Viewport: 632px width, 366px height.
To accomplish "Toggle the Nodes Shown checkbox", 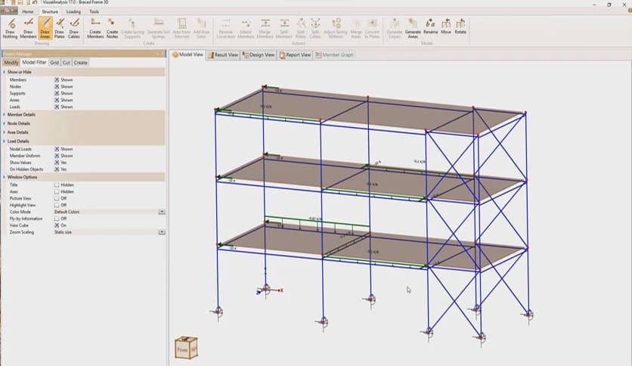I will pyautogui.click(x=57, y=87).
